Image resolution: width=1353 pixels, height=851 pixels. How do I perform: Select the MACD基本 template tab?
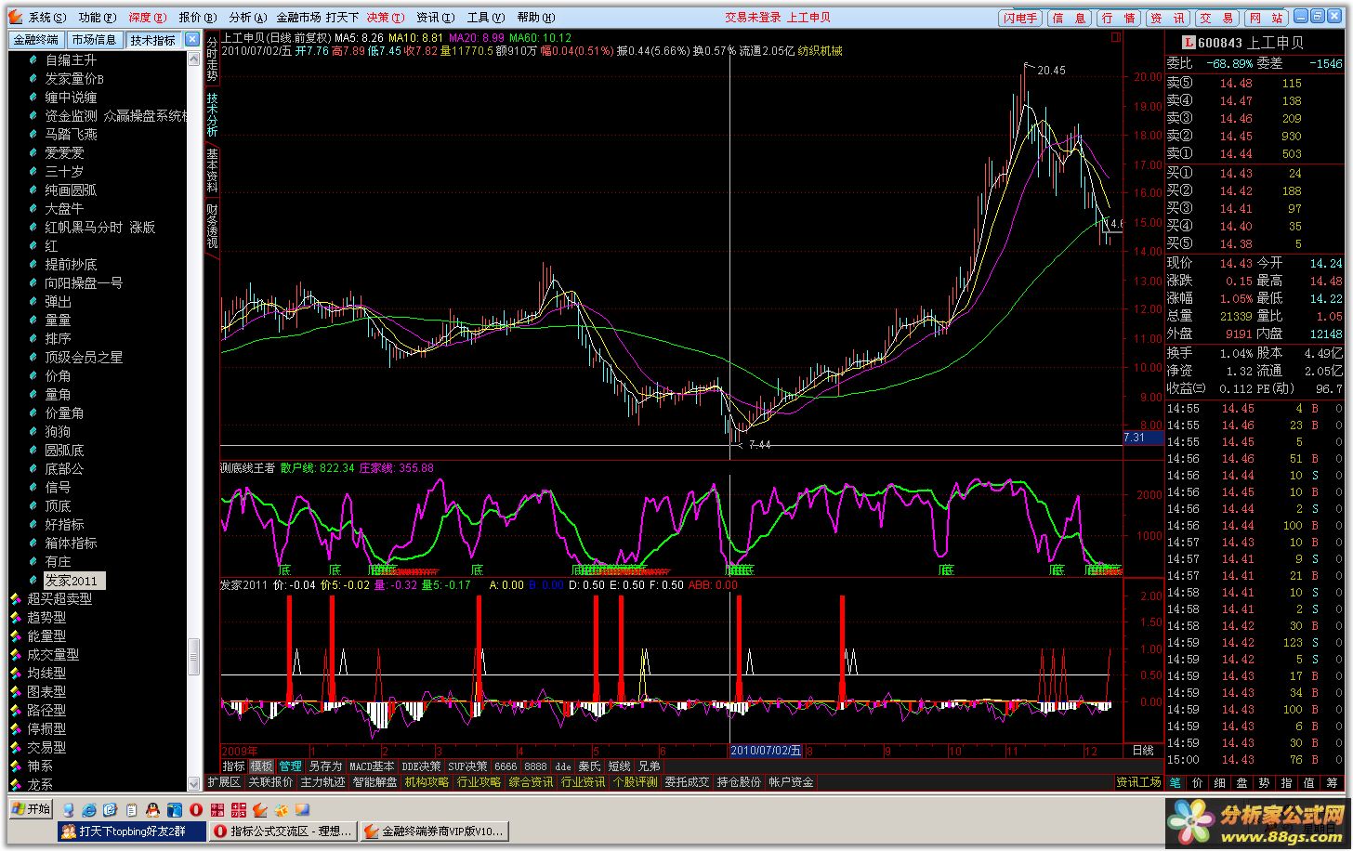pos(372,766)
